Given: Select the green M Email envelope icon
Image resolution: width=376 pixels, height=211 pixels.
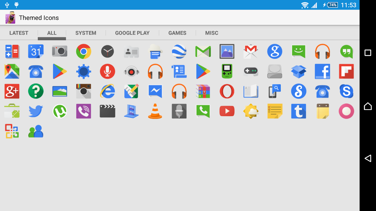Looking at the screenshot, I should [203, 51].
